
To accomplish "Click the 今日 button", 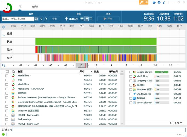I will (54, 19).
